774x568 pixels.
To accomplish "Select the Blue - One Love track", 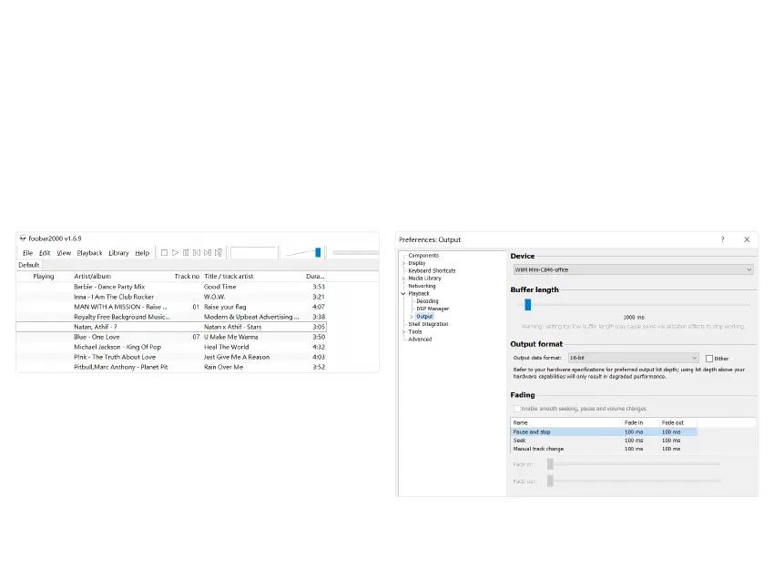I will tap(171, 337).
